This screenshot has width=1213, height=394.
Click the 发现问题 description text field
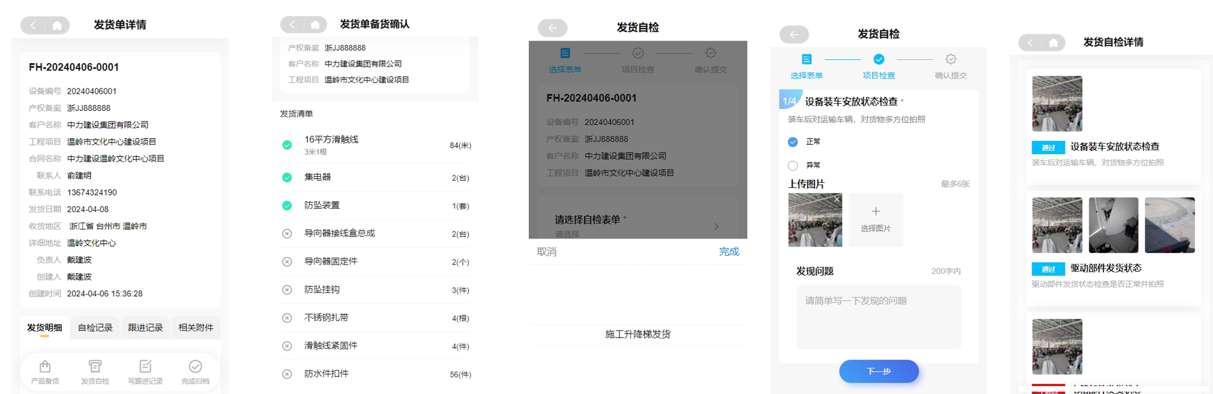(878, 317)
